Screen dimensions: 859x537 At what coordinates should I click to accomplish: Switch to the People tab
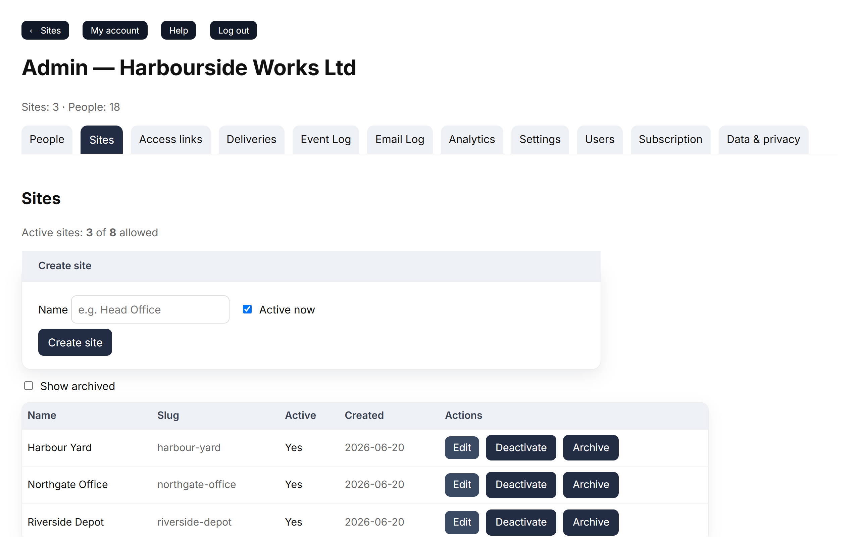coord(47,139)
